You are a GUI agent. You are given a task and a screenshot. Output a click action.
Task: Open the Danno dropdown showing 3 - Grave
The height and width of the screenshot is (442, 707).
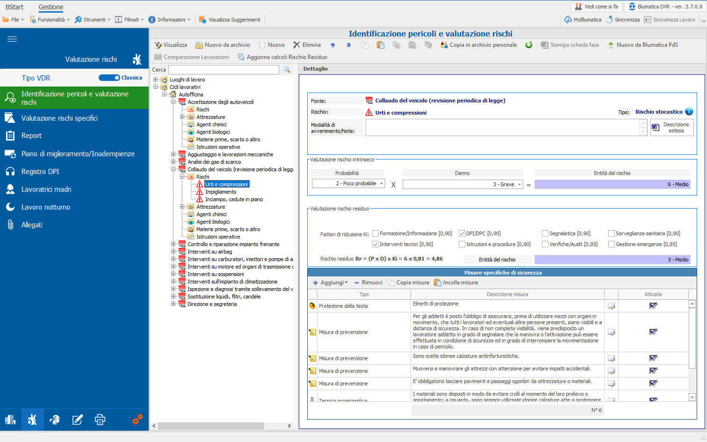[x=462, y=184]
